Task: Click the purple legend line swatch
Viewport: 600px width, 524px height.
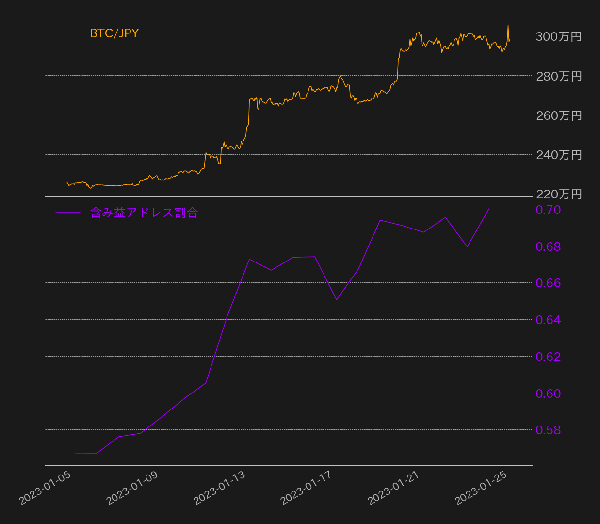Action: tap(68, 213)
